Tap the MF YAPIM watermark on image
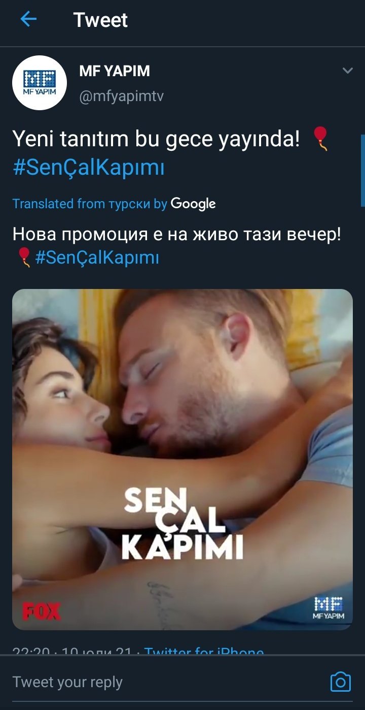The height and width of the screenshot is (710, 365). tap(329, 608)
